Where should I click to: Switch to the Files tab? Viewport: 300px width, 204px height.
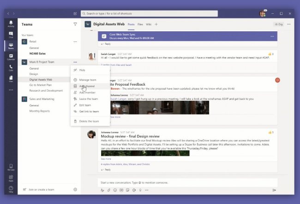pyautogui.click(x=140, y=24)
